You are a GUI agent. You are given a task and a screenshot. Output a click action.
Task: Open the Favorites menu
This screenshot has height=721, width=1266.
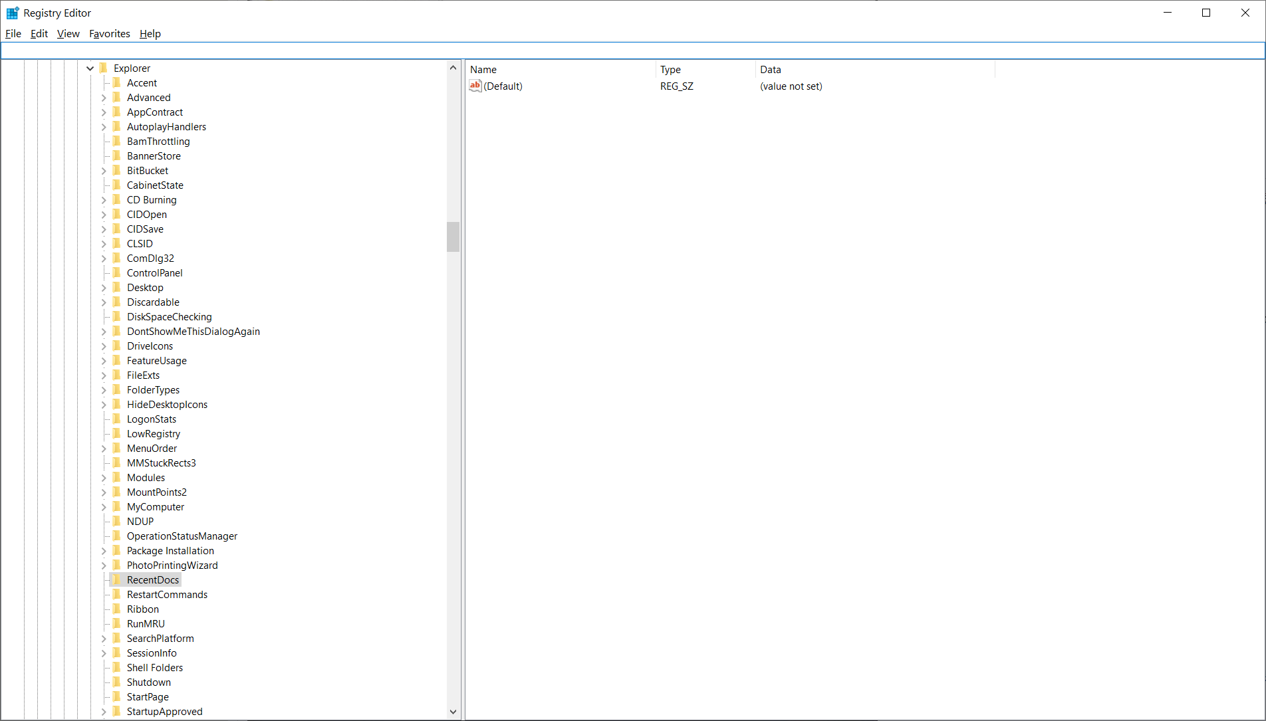[110, 33]
